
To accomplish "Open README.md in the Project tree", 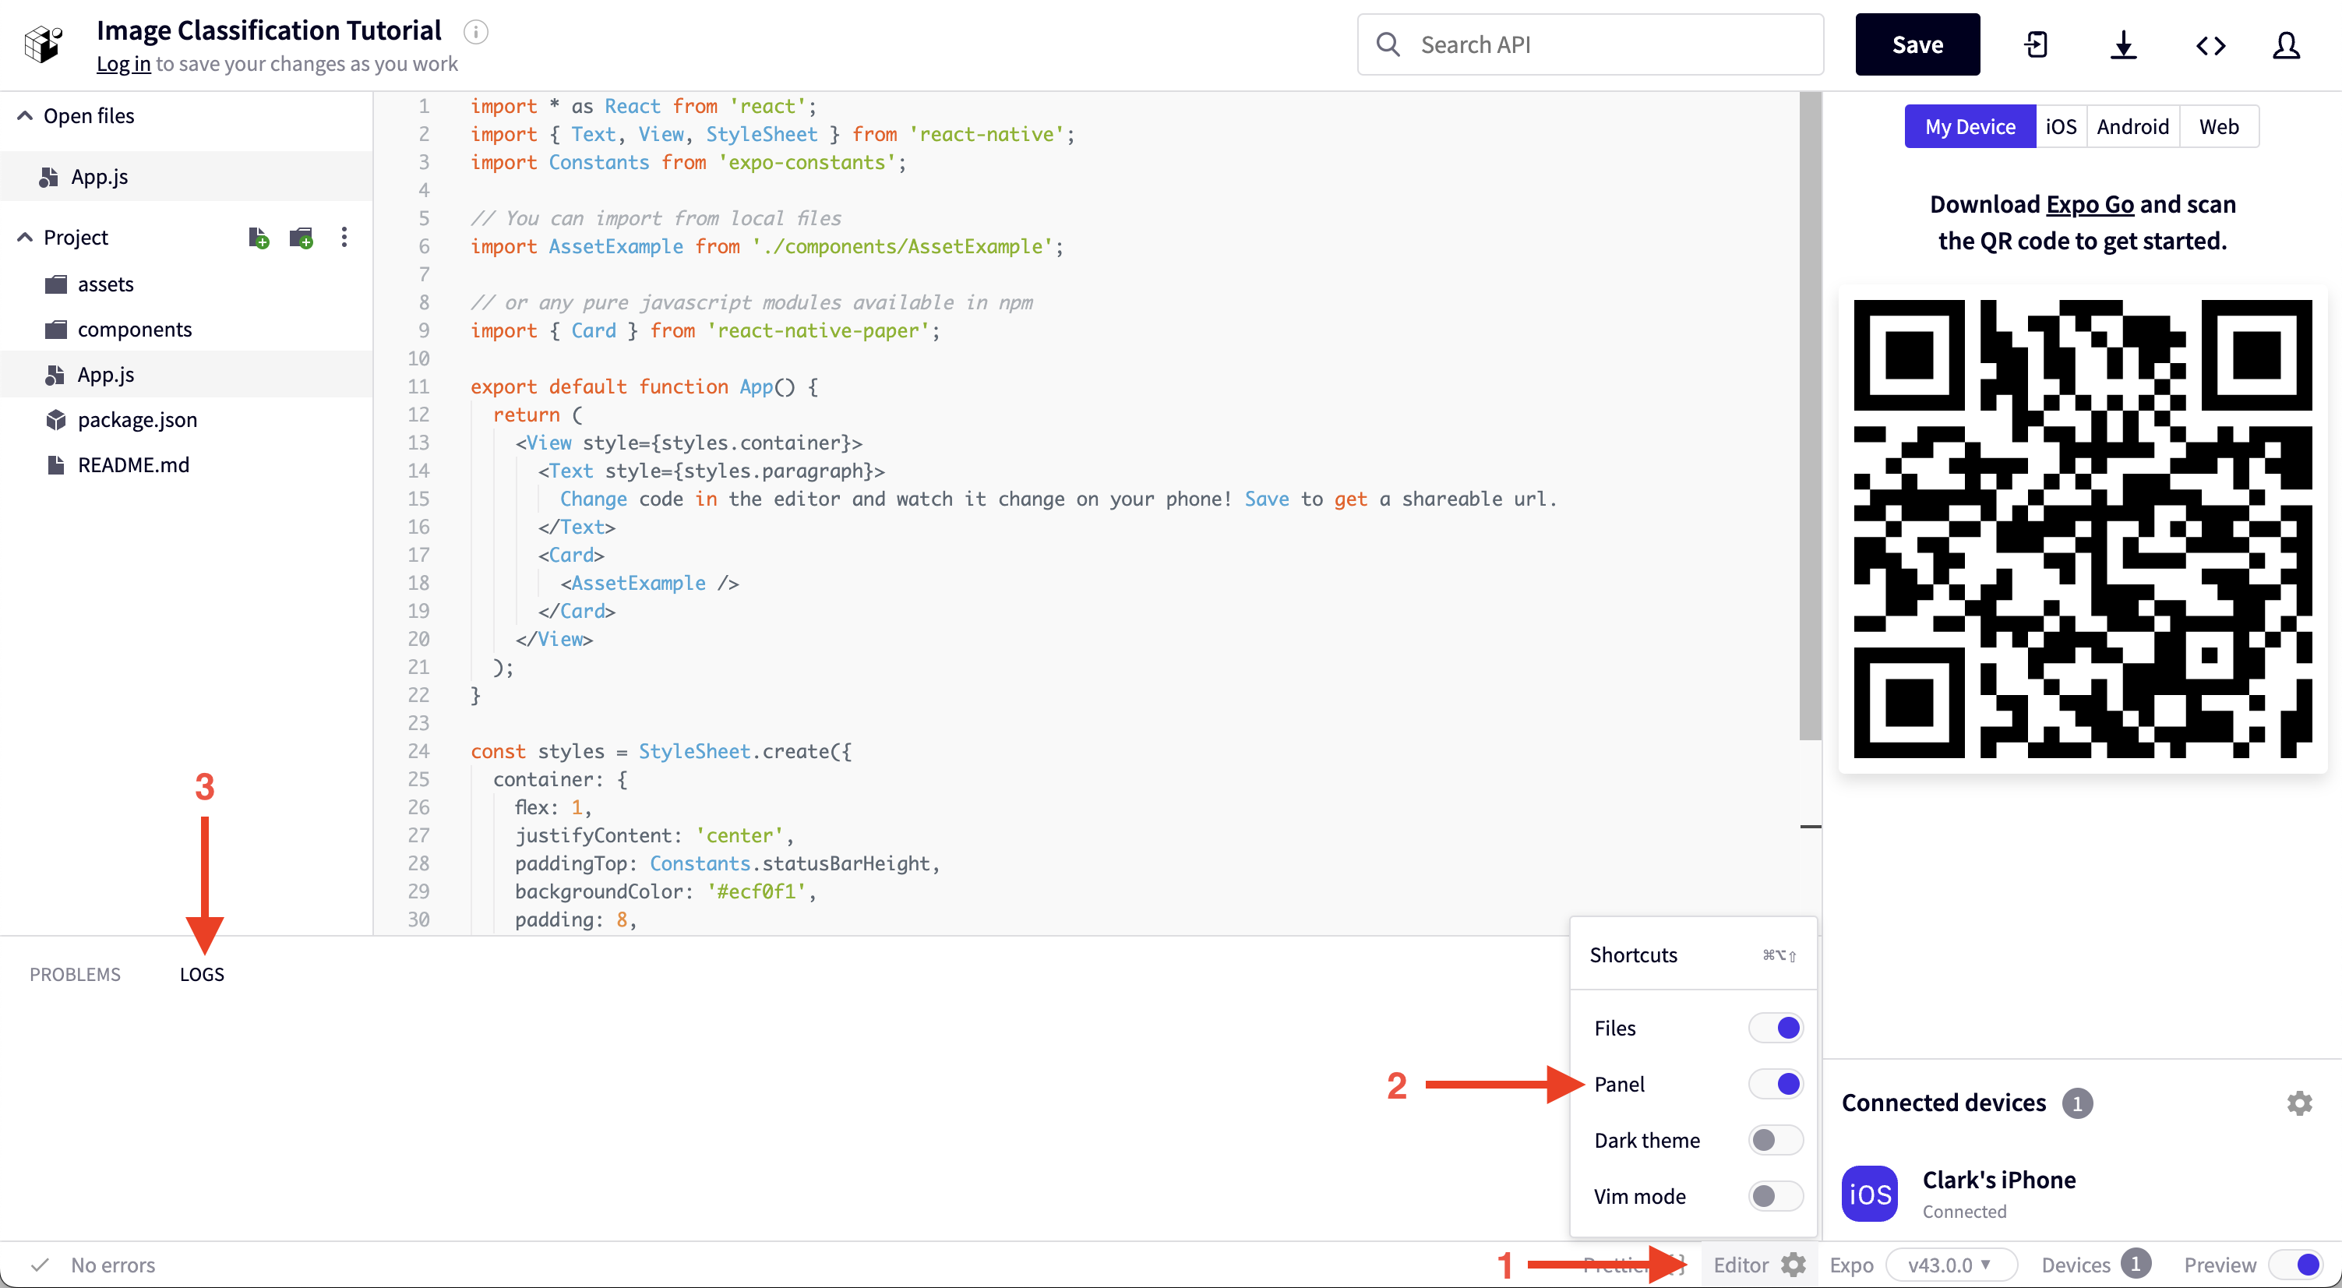I will coord(186,464).
